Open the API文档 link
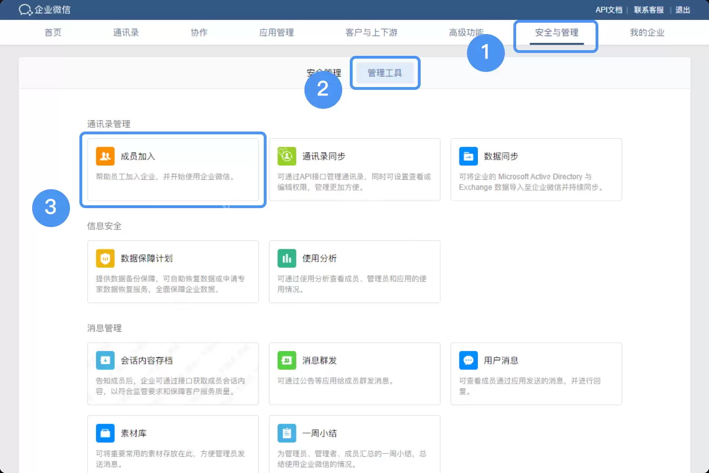Viewport: 709px width, 473px height. (609, 9)
